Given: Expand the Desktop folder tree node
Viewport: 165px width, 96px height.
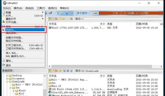Looking at the screenshot, I should tap(7, 76).
